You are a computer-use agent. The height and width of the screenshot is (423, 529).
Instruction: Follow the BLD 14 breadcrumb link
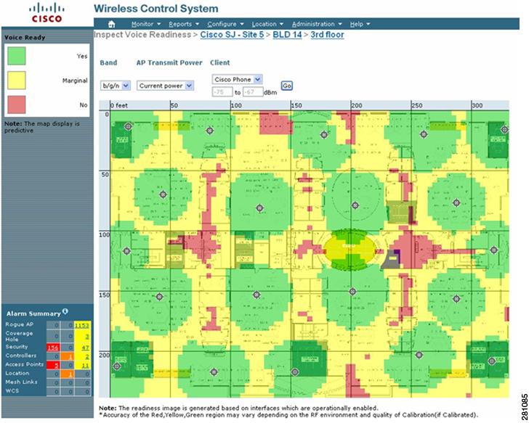point(287,35)
